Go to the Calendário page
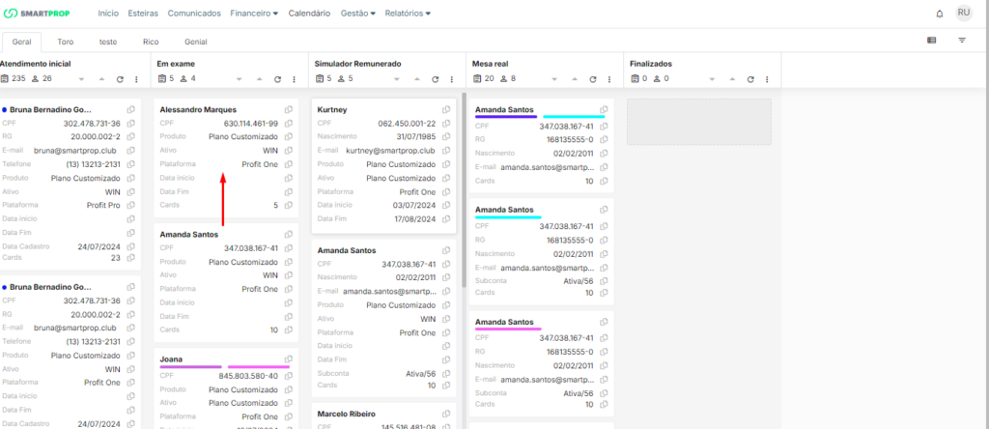This screenshot has width=989, height=429. [309, 14]
